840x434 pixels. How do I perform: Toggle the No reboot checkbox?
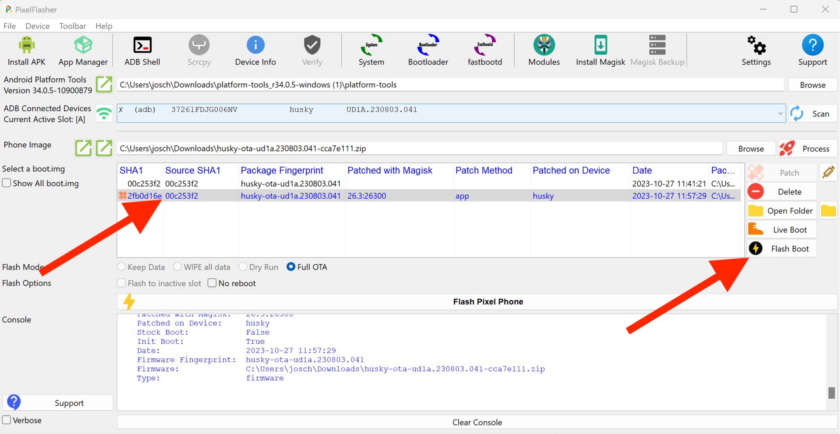[212, 283]
